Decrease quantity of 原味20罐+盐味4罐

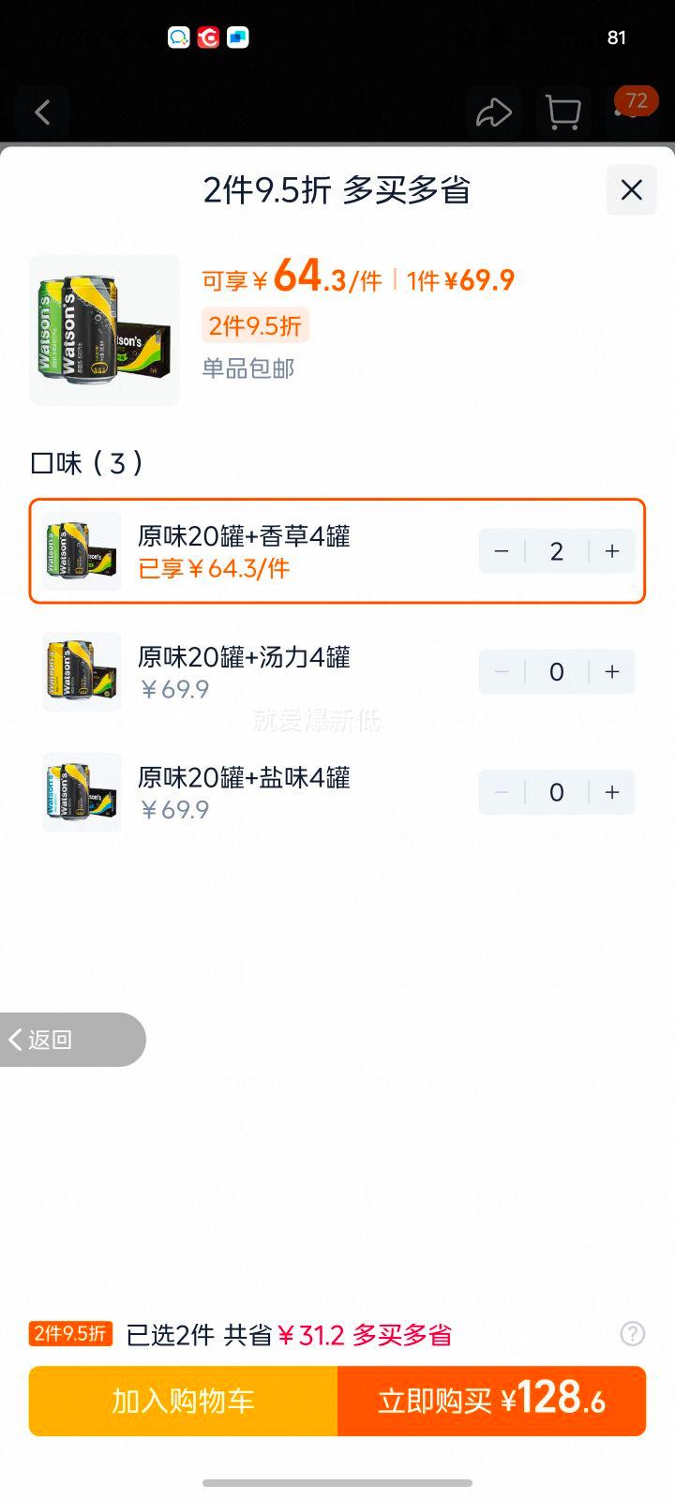pyautogui.click(x=502, y=792)
